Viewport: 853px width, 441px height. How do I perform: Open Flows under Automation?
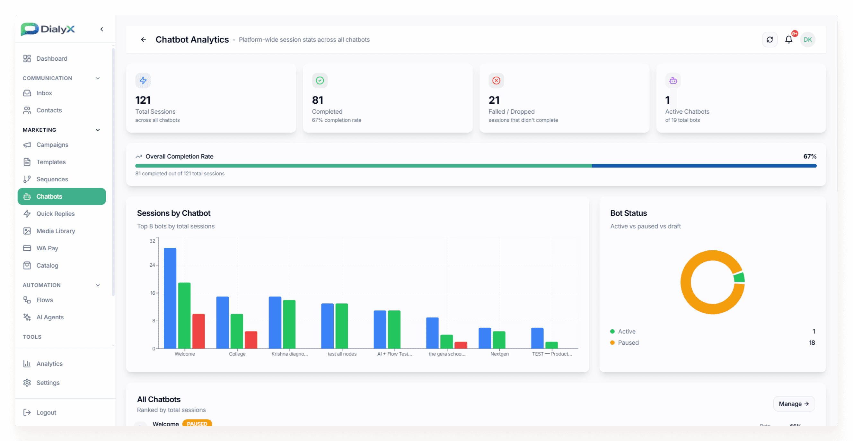point(62,300)
